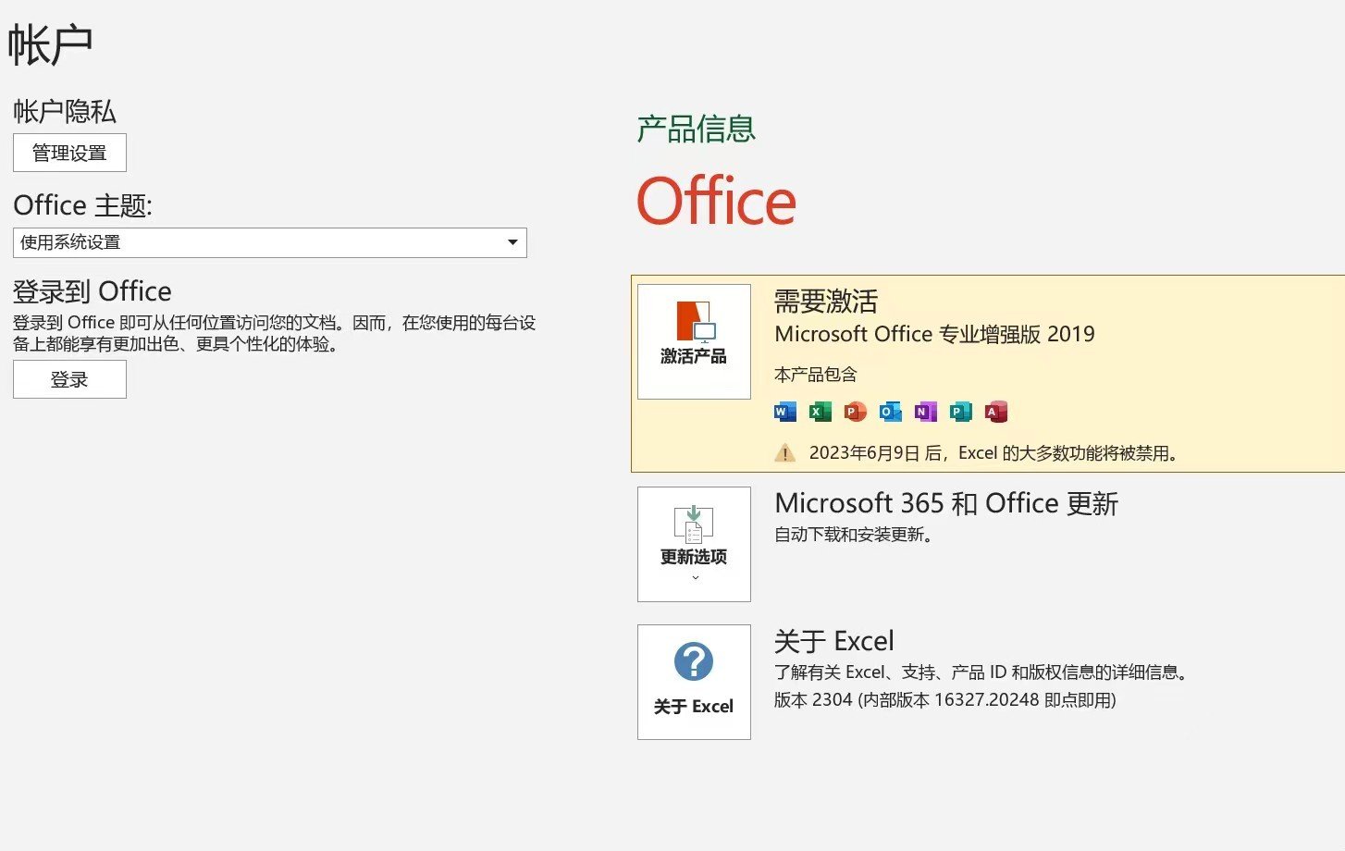The image size is (1345, 851).
Task: Expand the 更新选项 chevron menu
Action: coord(694,576)
